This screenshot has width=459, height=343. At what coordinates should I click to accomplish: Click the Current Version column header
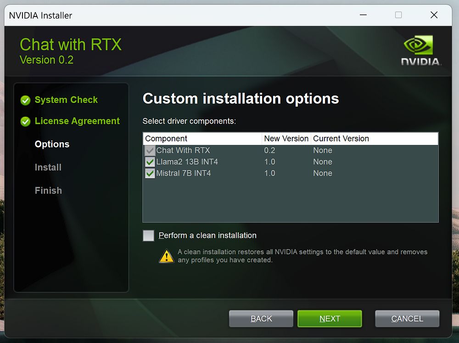(375, 139)
